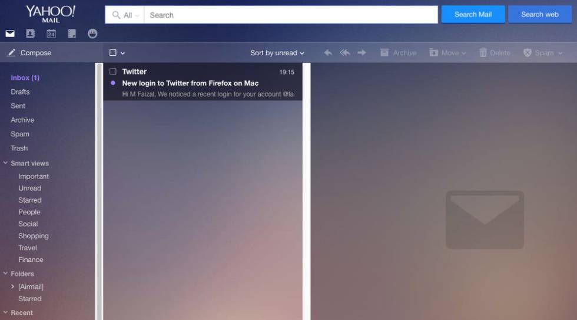Select the Social smart view
577x320 pixels.
tap(28, 224)
